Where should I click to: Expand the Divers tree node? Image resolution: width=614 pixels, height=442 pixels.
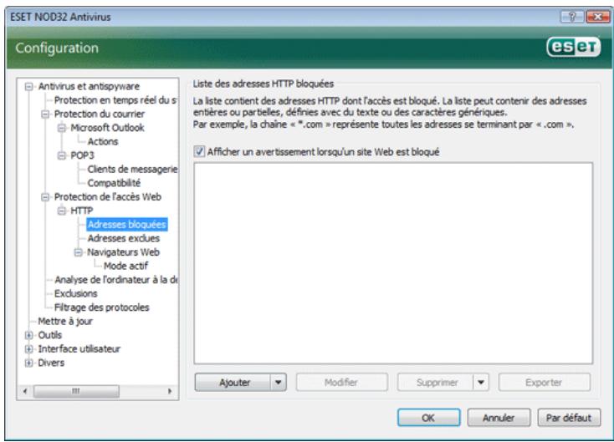[x=28, y=363]
